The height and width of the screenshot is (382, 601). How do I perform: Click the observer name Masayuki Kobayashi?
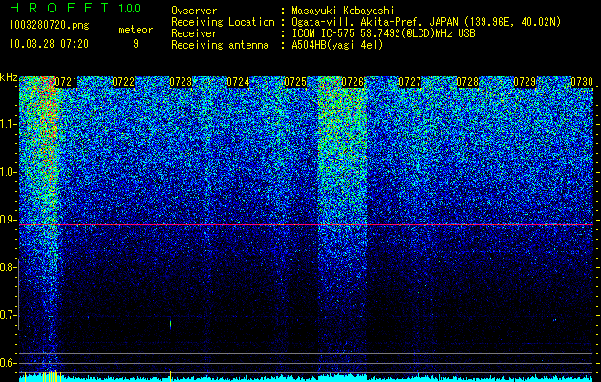343,11
